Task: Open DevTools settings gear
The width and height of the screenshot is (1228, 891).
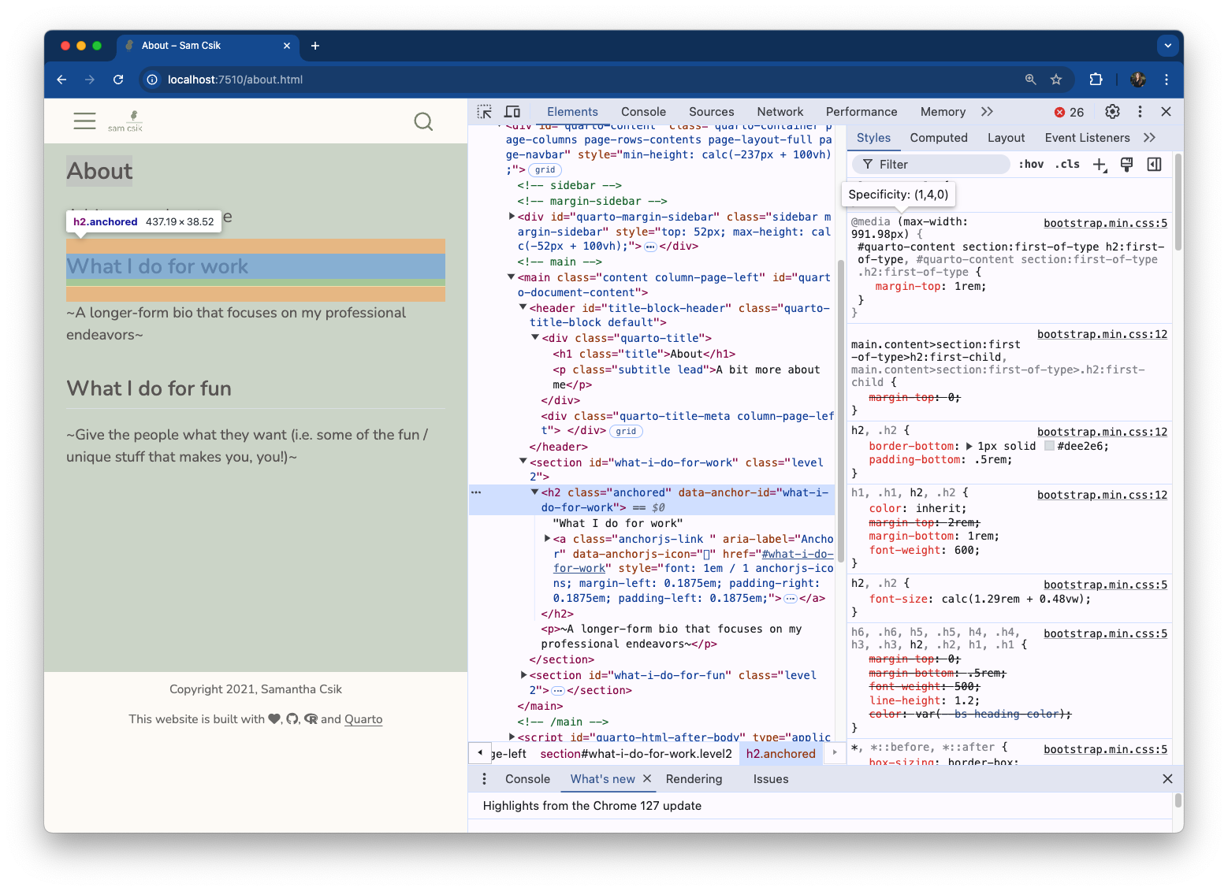Action: [1112, 112]
